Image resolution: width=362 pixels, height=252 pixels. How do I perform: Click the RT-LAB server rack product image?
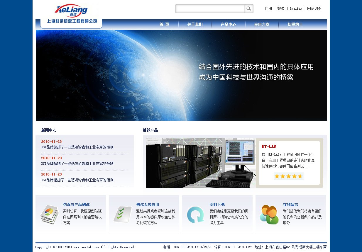click(200, 163)
